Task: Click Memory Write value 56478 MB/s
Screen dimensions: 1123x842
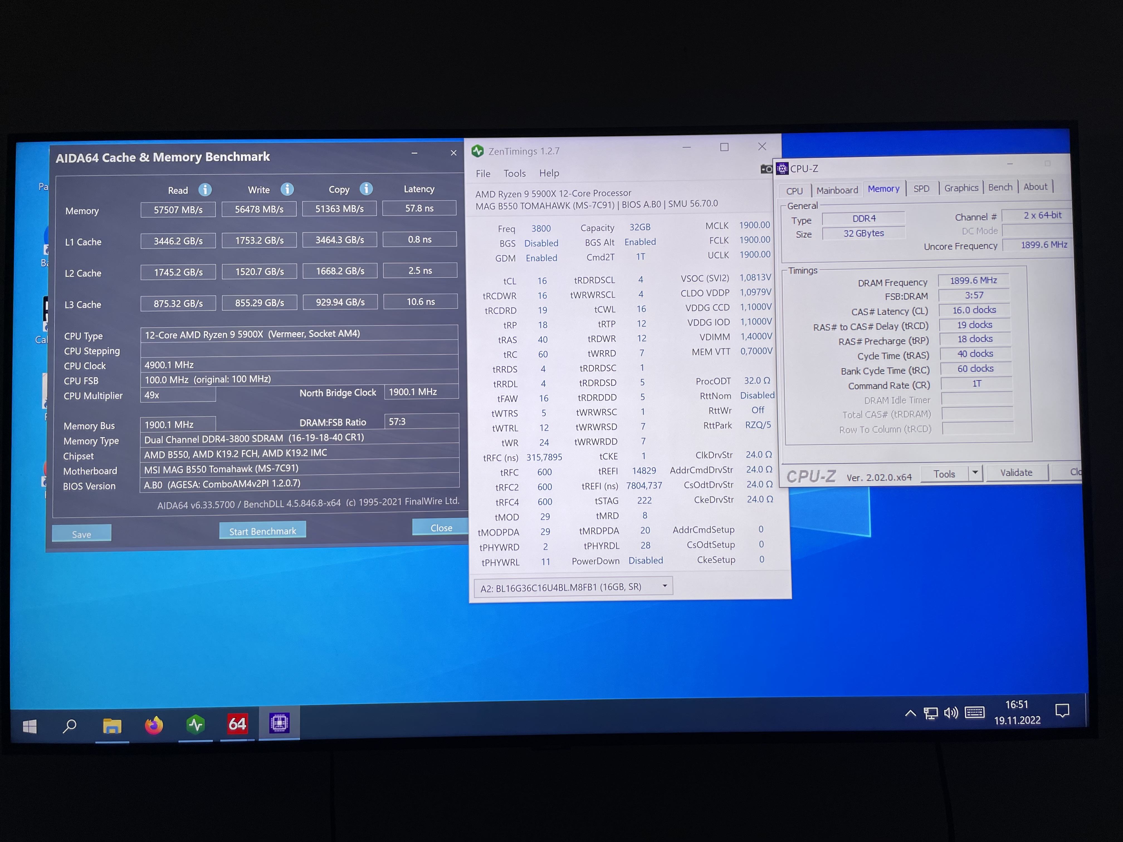Action: [259, 209]
